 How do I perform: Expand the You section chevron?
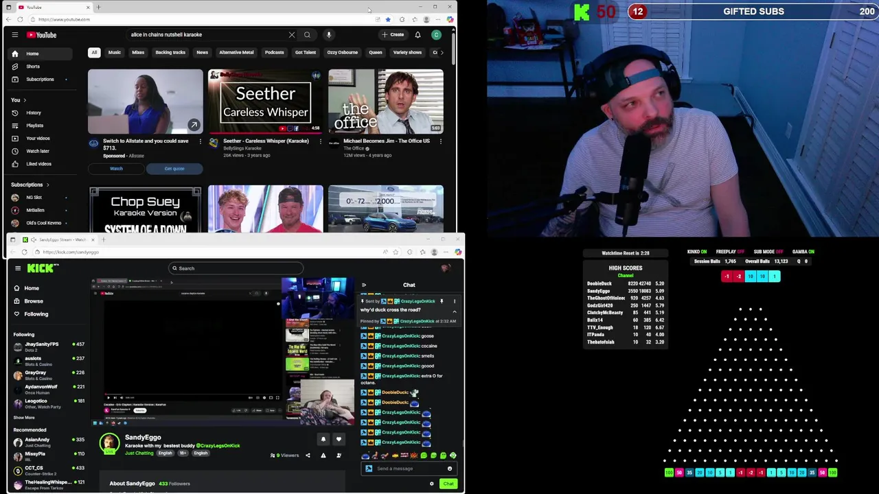[25, 100]
